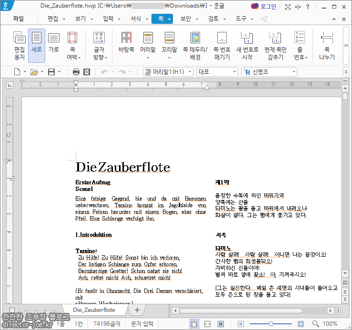Open the 보안 menu
The width and height of the screenshot is (352, 330).
[189, 19]
